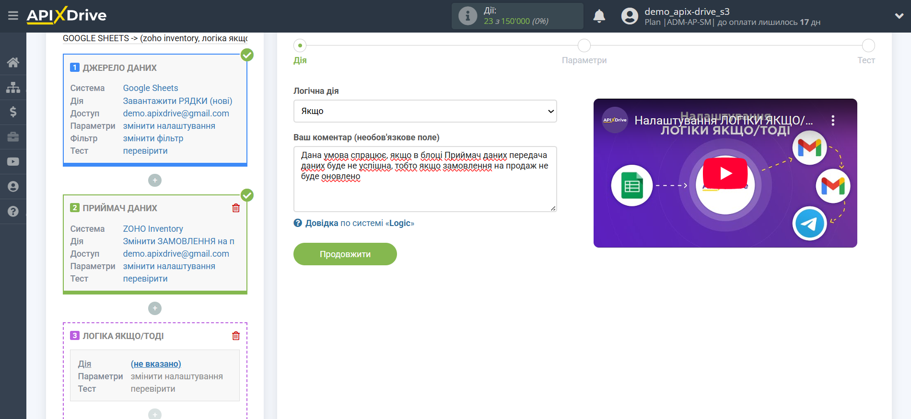The height and width of the screenshot is (419, 911).
Task: Open connections sitemap sidebar icon
Action: click(13, 87)
